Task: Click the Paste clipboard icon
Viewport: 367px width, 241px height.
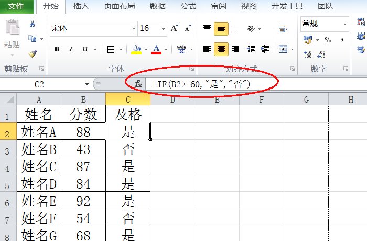Action: 12,27
